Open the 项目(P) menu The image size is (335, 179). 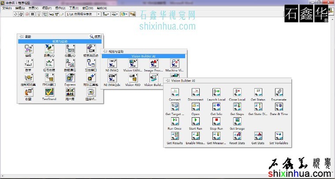point(47,8)
